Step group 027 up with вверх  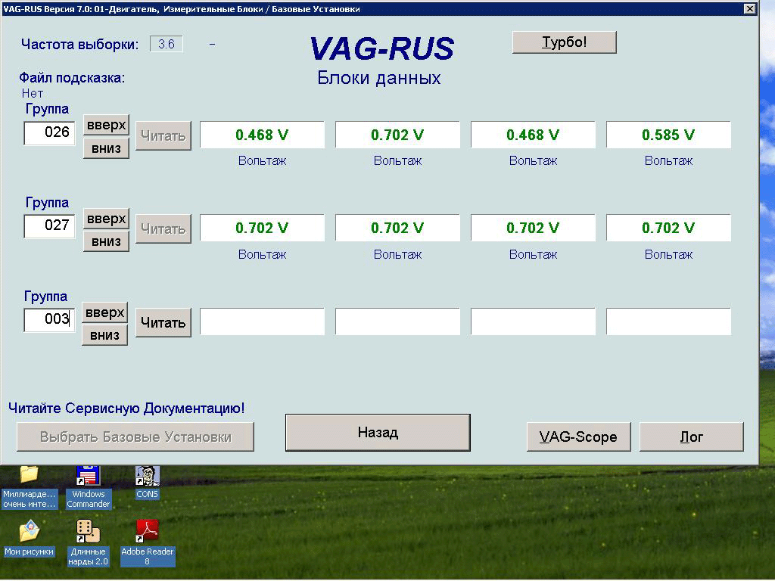pos(106,219)
